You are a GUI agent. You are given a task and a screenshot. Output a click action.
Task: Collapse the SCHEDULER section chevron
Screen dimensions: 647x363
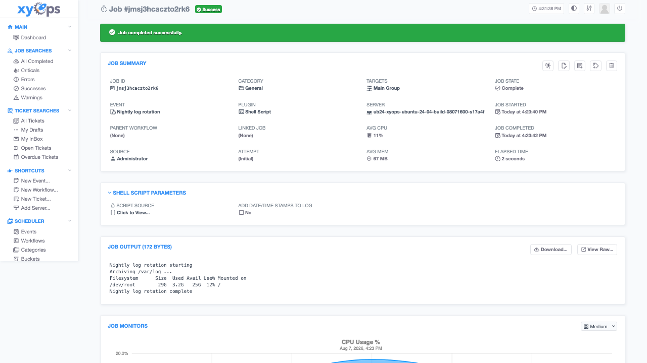click(70, 221)
